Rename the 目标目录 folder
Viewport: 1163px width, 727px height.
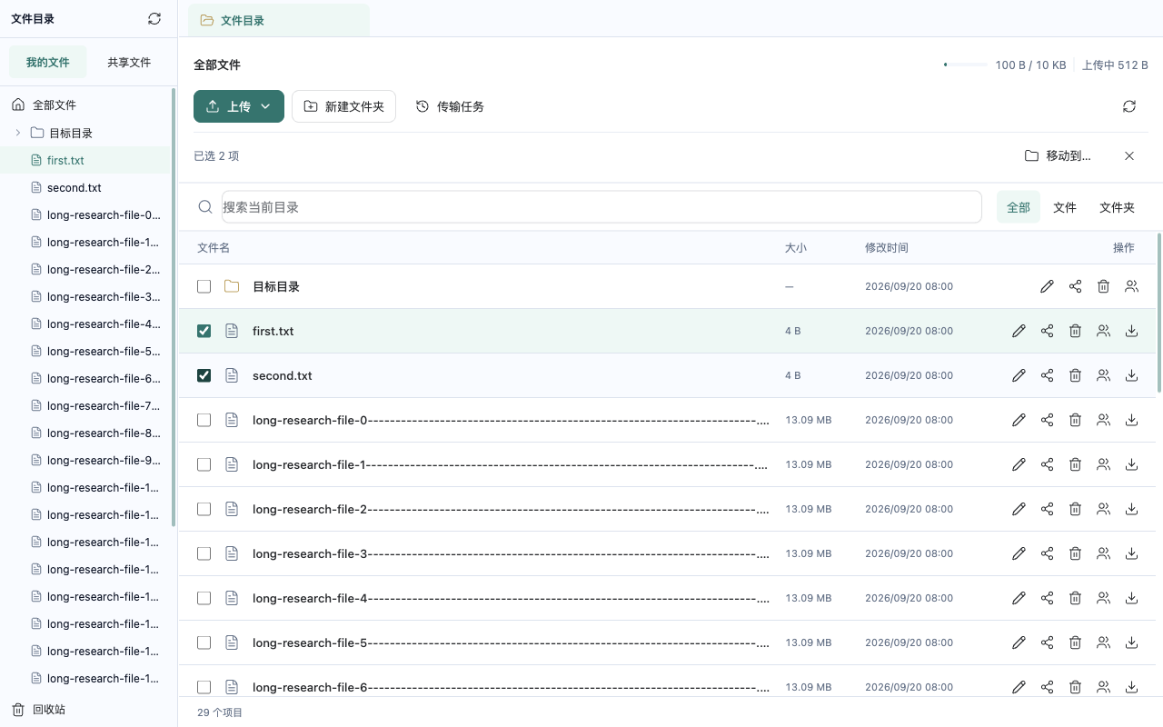pos(1047,286)
